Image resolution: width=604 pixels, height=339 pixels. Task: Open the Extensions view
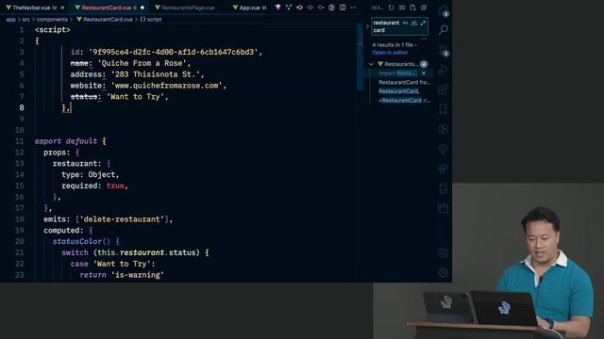[444, 89]
